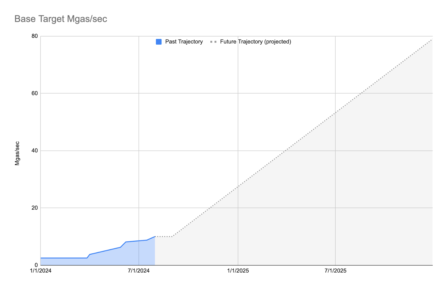Click the y-axis title Mgas/sec

17,153
